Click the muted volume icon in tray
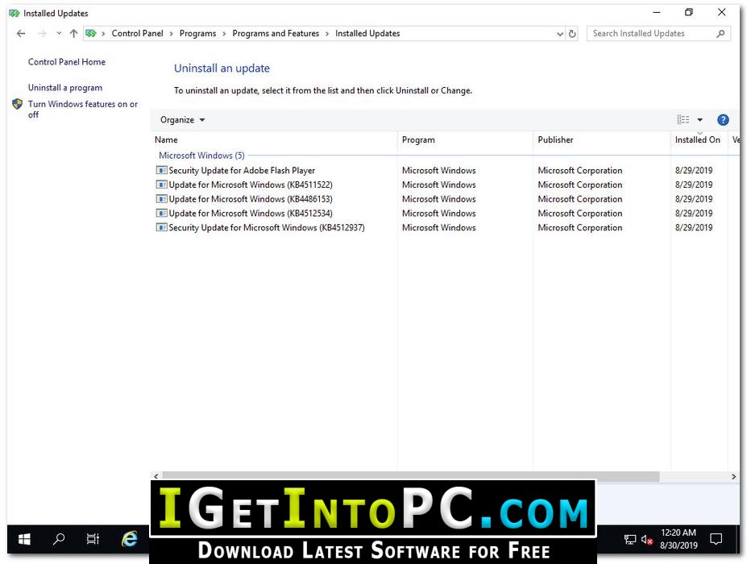Viewport: 747px width, 564px height. (646, 540)
